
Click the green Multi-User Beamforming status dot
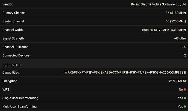185,106
